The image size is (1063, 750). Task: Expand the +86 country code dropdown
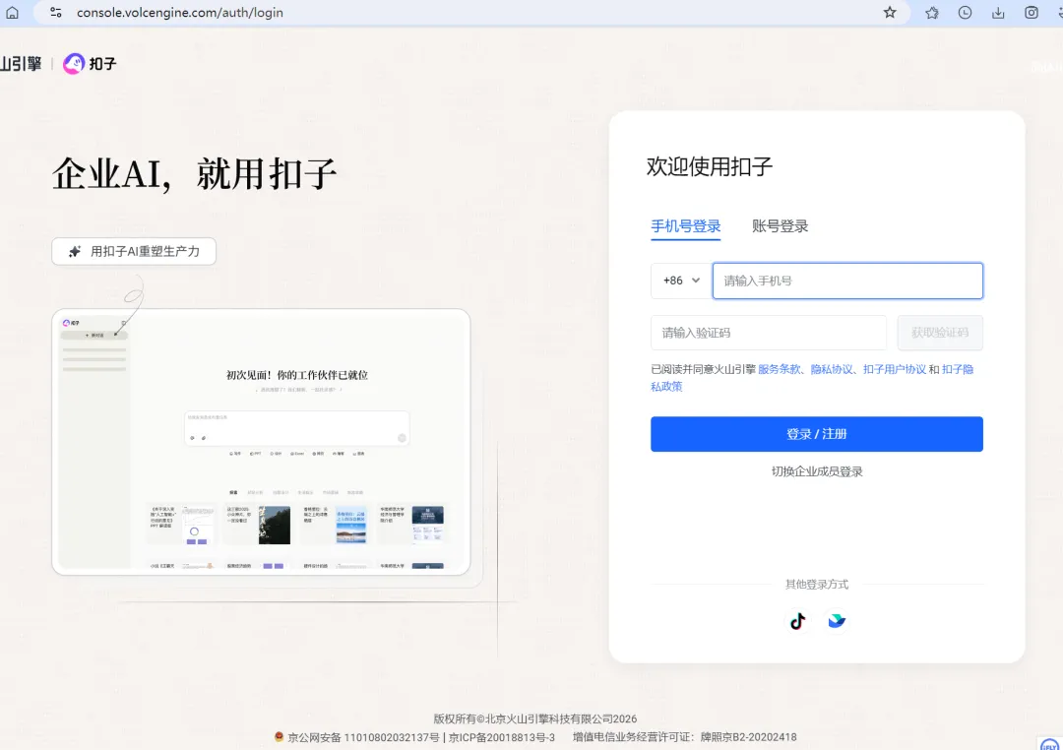pyautogui.click(x=681, y=281)
